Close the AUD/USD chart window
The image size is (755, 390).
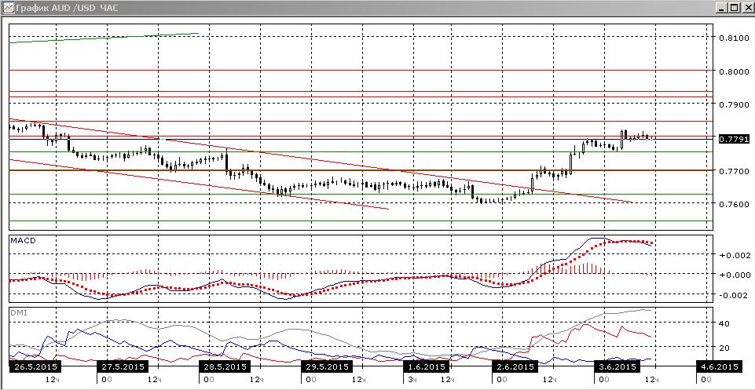click(746, 8)
